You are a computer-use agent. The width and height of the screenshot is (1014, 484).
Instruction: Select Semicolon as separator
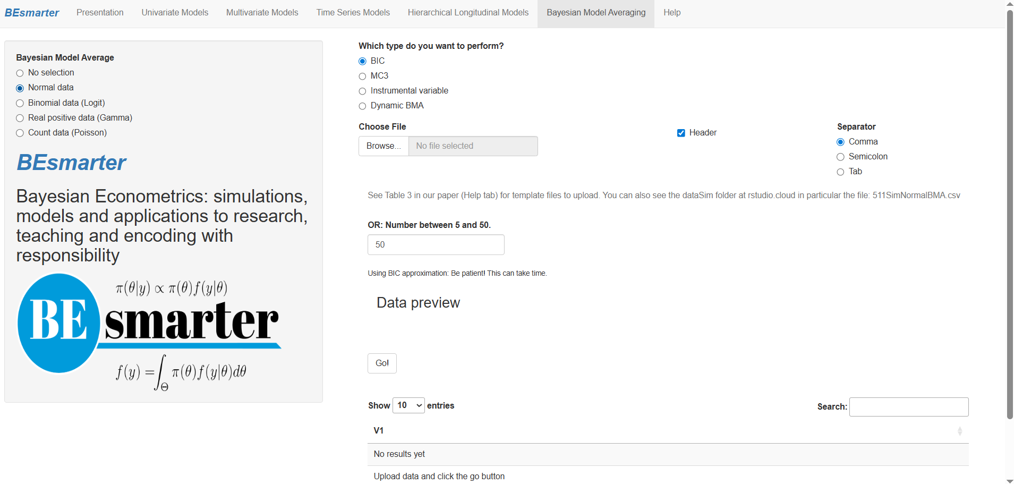(840, 157)
